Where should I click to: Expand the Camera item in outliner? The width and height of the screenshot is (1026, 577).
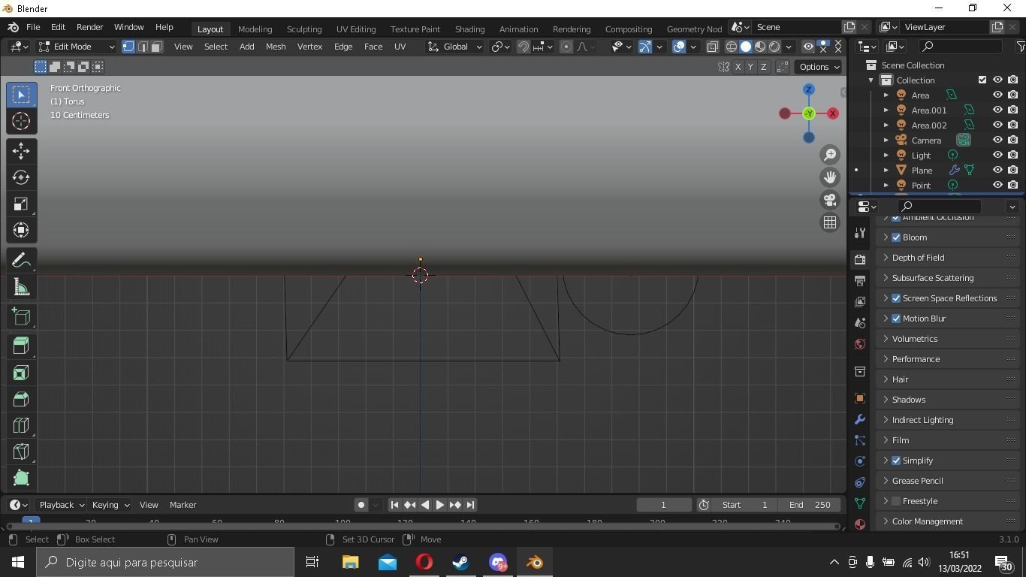tap(886, 140)
